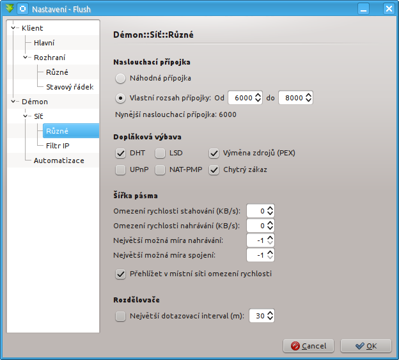Click the Cancel button
This screenshot has height=360, width=399.
pos(308,346)
